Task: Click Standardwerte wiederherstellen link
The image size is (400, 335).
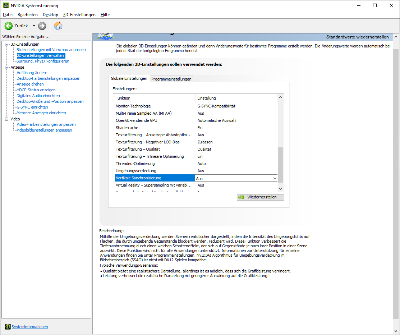Action: [357, 37]
